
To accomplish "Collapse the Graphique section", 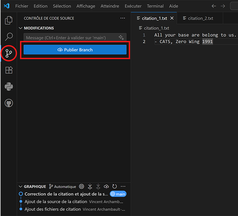I will (x=21, y=186).
